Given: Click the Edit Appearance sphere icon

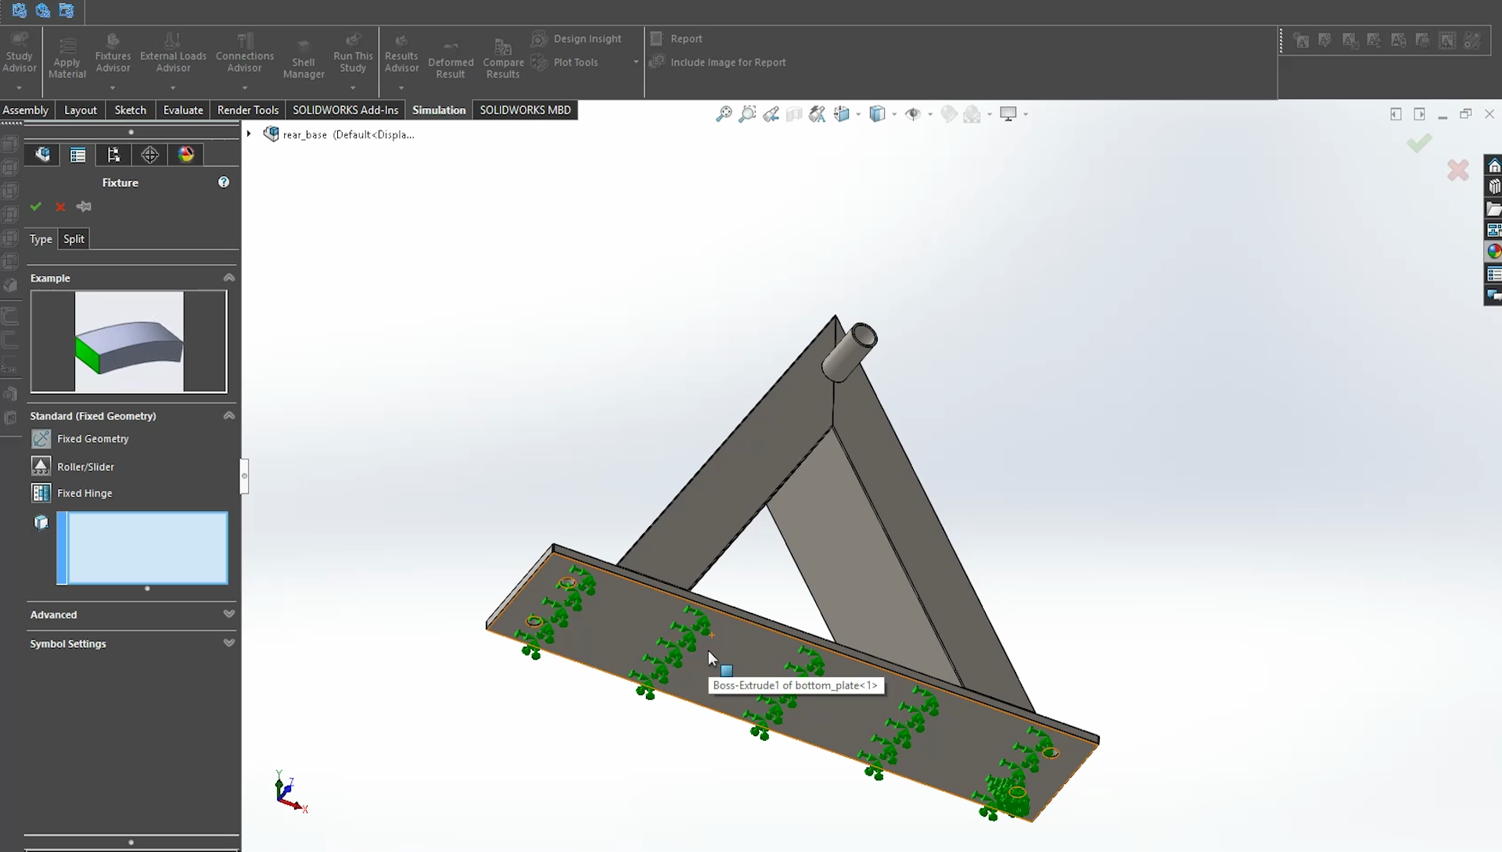Looking at the screenshot, I should click(x=949, y=114).
